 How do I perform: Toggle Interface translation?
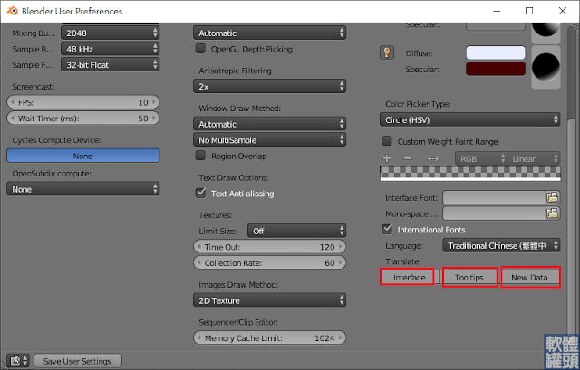click(407, 278)
